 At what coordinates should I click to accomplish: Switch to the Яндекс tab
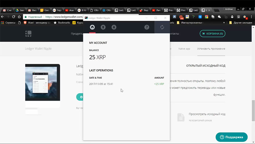pos(144,10)
